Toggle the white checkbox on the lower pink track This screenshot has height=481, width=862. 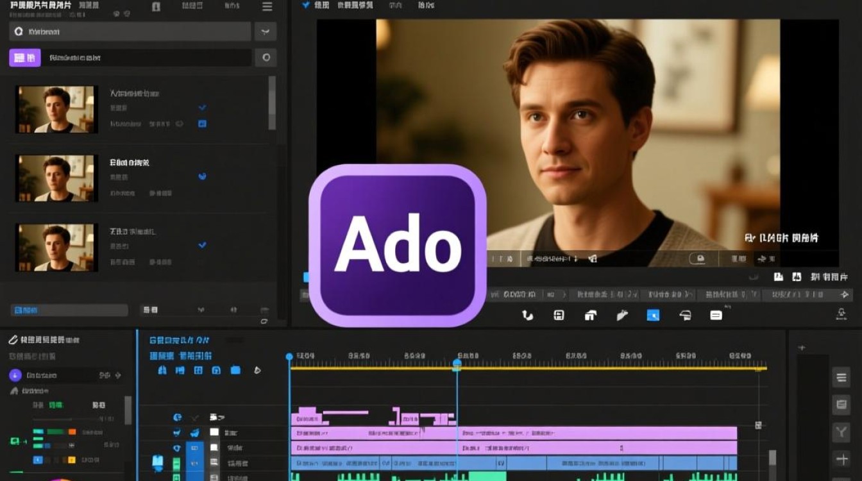pos(214,448)
